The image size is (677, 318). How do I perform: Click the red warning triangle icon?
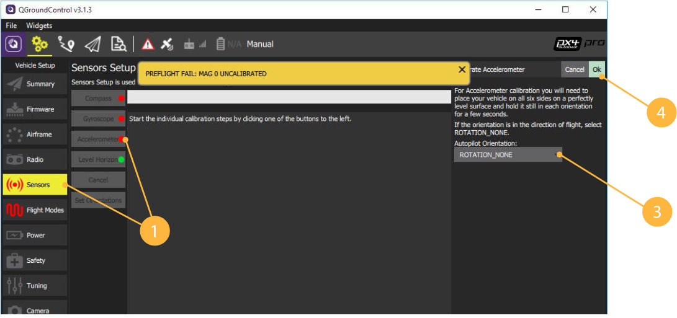[x=148, y=45]
